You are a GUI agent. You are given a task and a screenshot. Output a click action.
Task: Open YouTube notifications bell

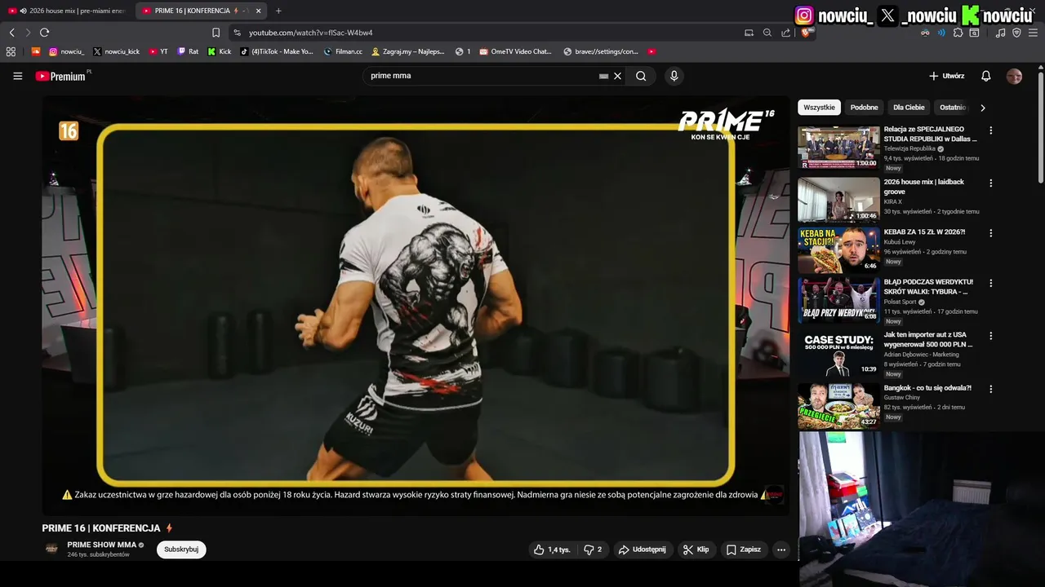[x=986, y=76]
